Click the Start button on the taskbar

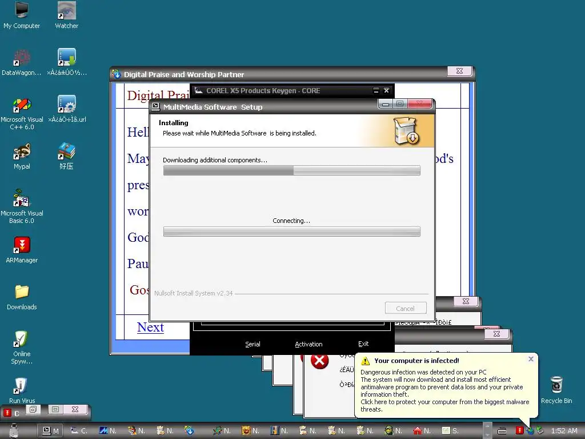14,430
